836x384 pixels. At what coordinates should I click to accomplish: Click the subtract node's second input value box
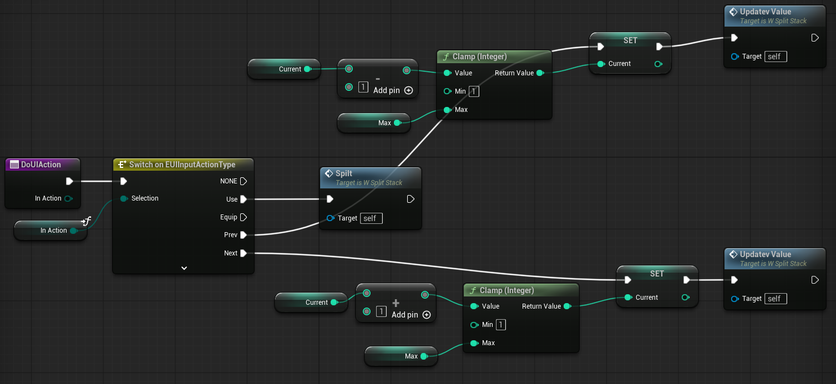(x=363, y=87)
